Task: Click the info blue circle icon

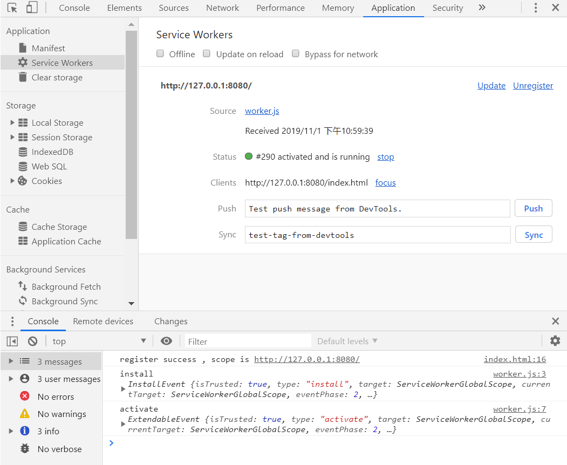Action: [25, 430]
